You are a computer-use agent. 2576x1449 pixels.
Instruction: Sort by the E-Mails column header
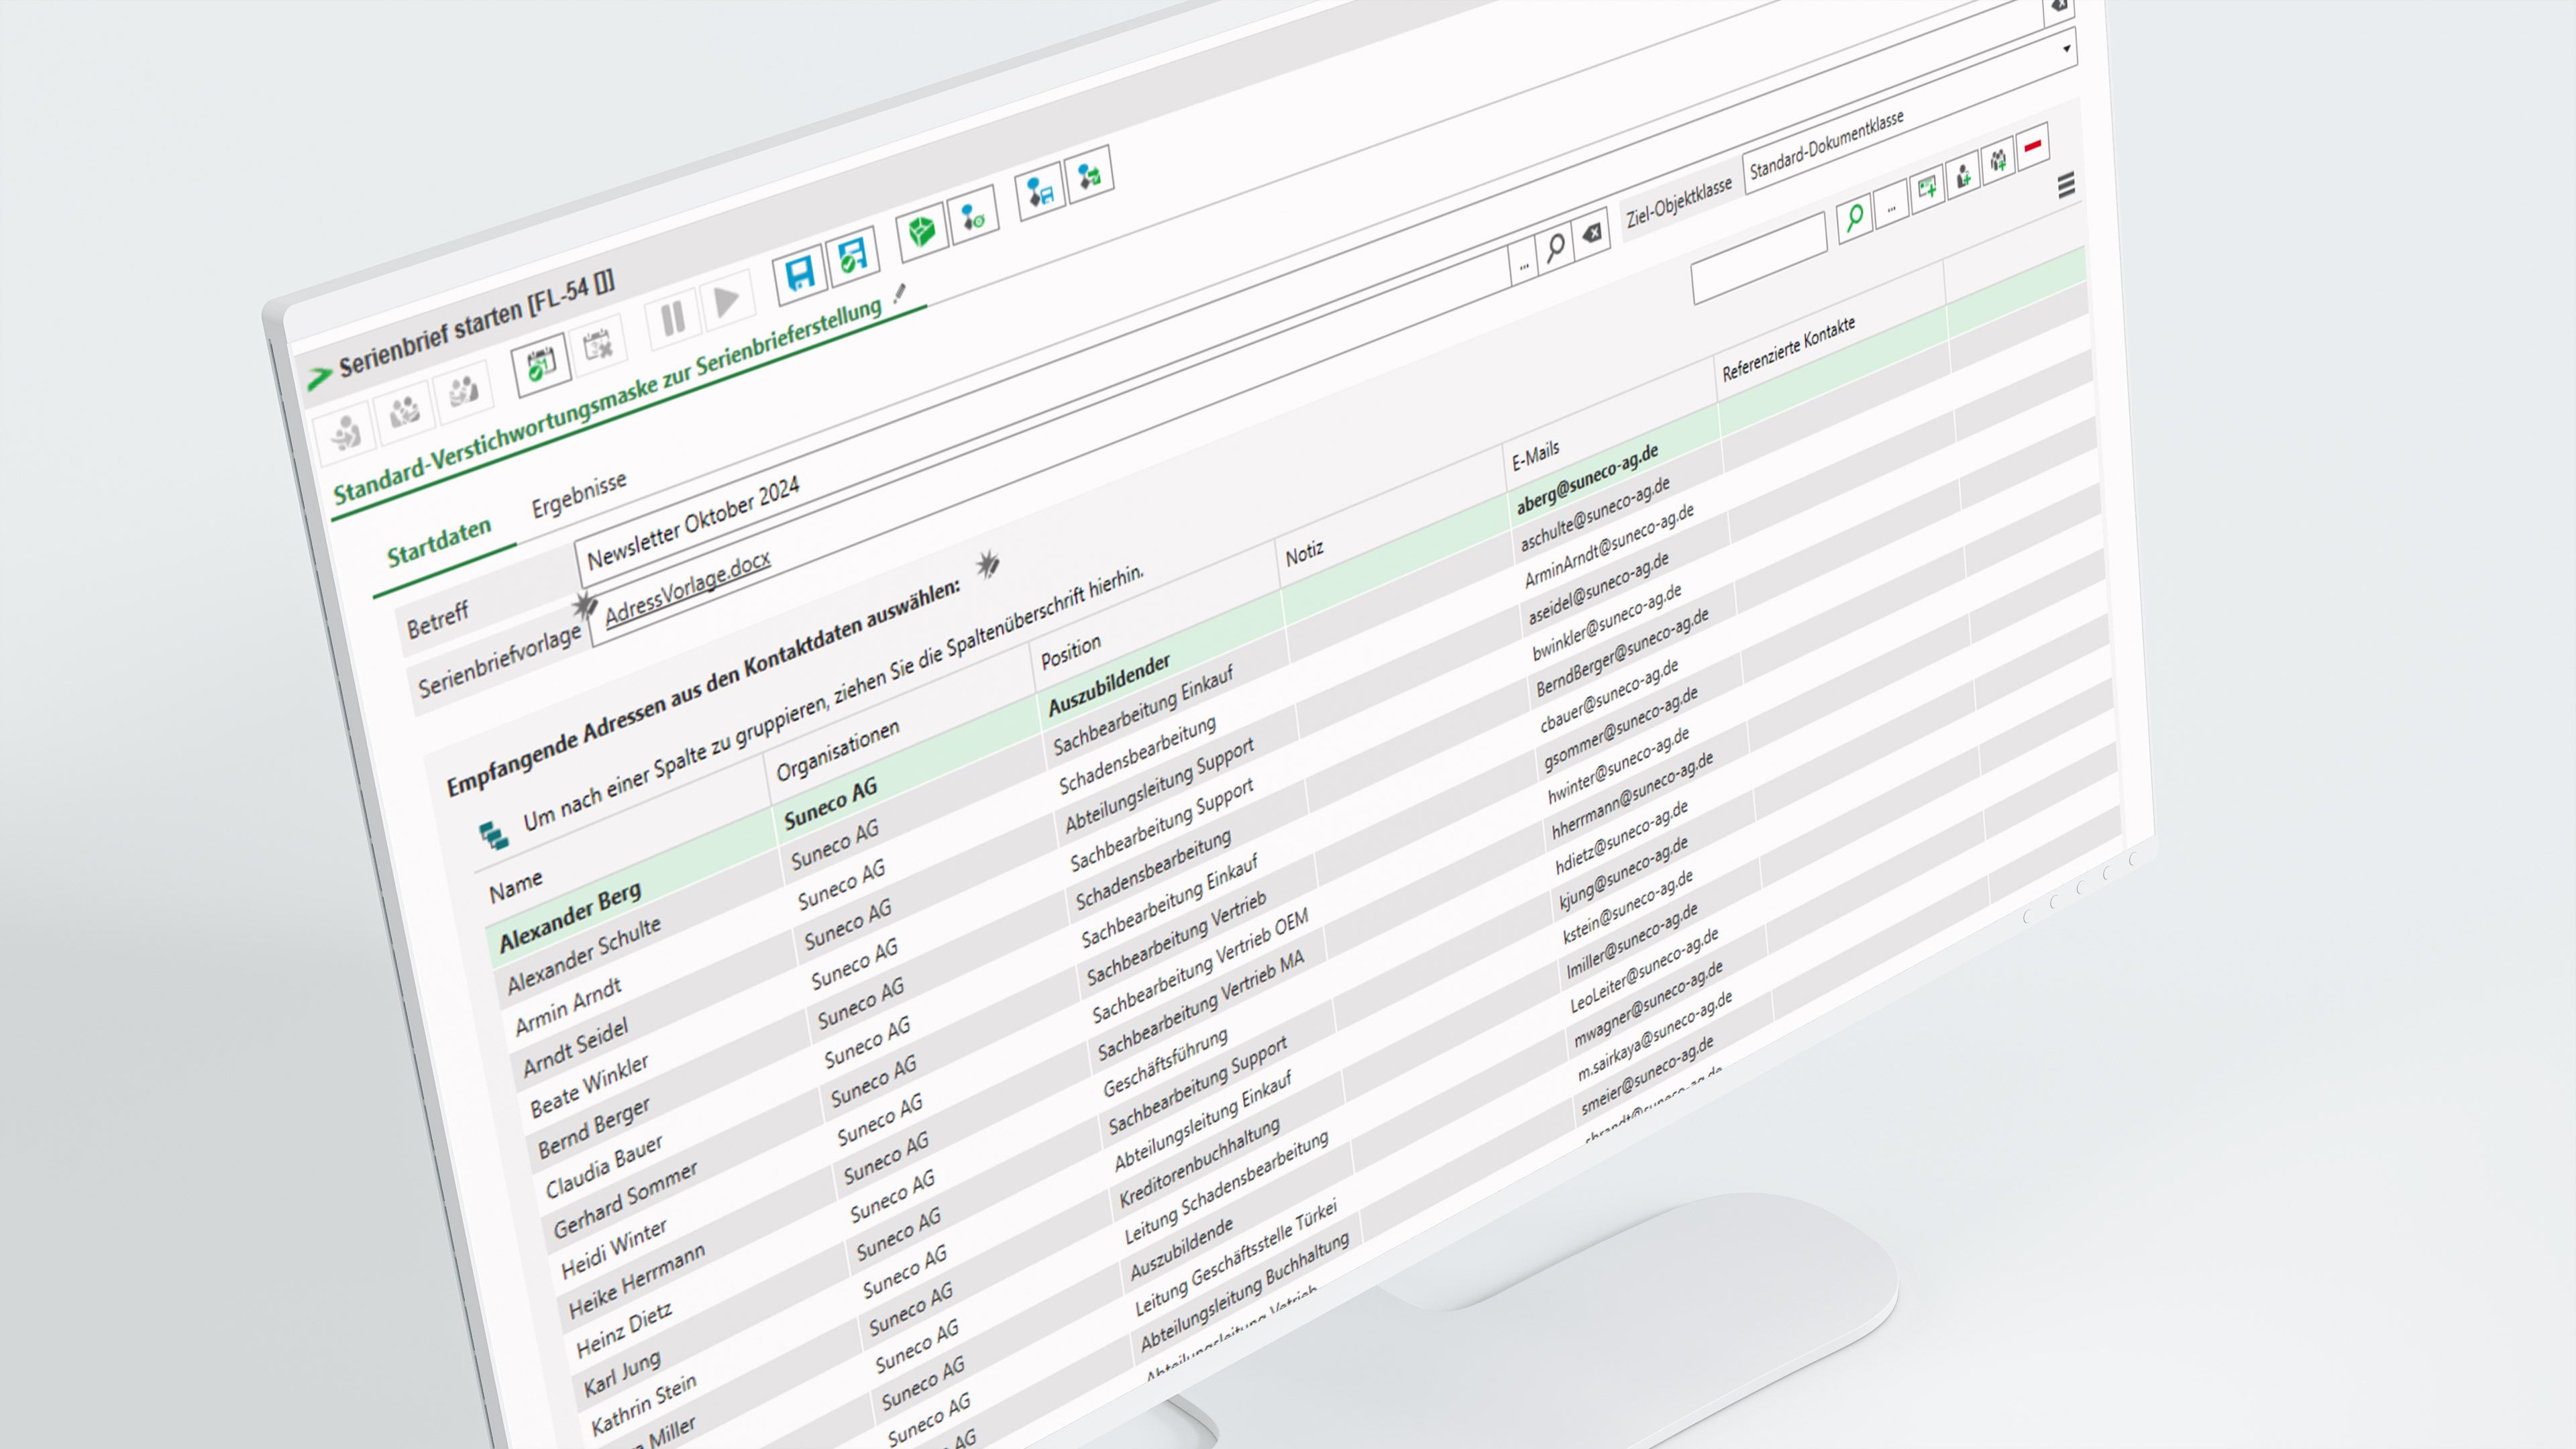tap(1535, 456)
